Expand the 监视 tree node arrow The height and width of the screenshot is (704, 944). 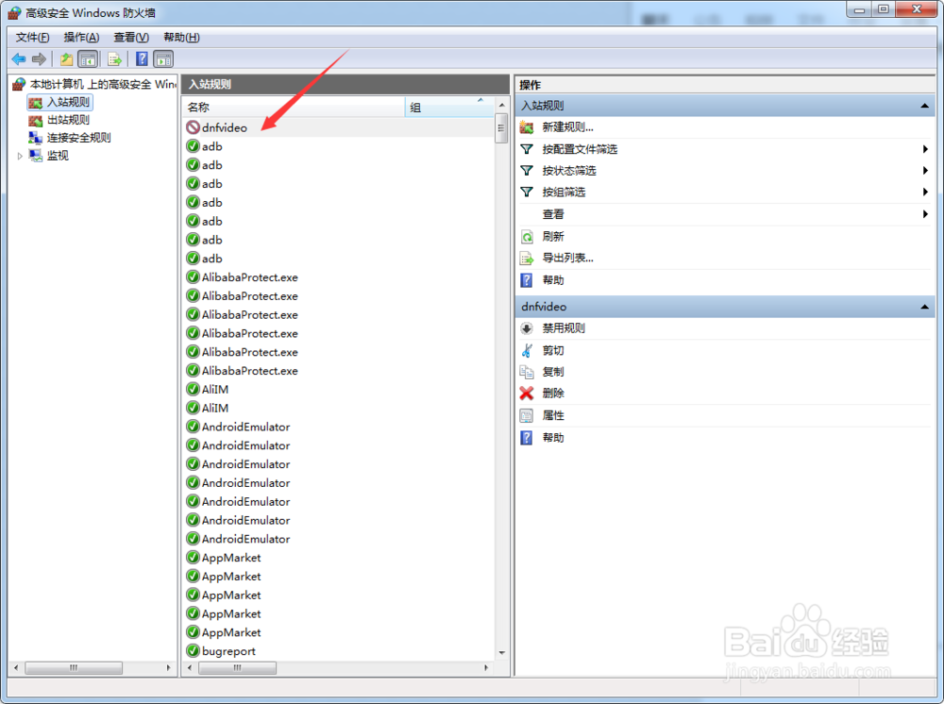[x=20, y=156]
